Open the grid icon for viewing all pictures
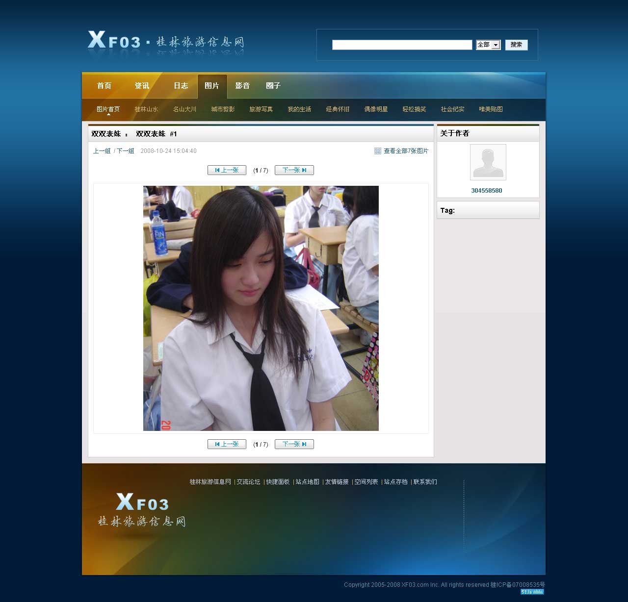628x602 pixels. (x=378, y=151)
